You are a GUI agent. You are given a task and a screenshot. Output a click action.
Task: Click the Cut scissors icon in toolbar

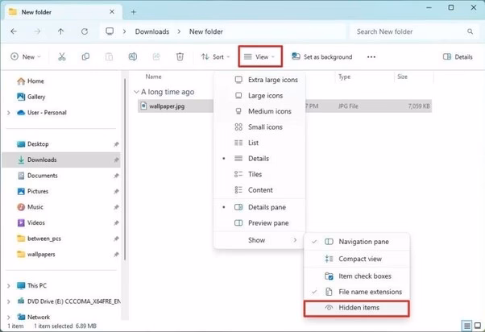61,57
